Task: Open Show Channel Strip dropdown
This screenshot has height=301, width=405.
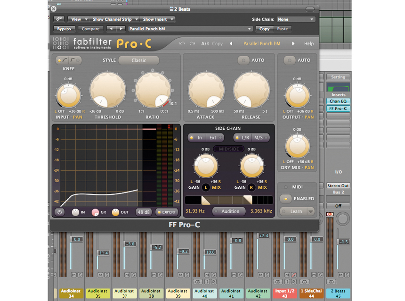Action: point(114,19)
